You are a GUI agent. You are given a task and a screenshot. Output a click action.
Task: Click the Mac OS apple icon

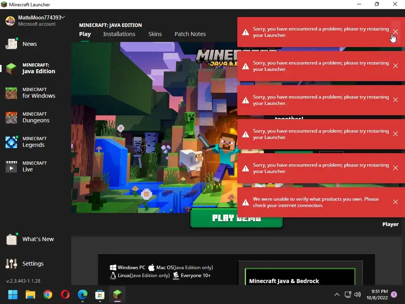pyautogui.click(x=151, y=268)
